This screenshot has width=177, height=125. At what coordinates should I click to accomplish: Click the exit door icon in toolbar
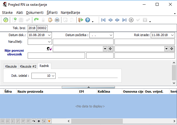[x=80, y=20]
